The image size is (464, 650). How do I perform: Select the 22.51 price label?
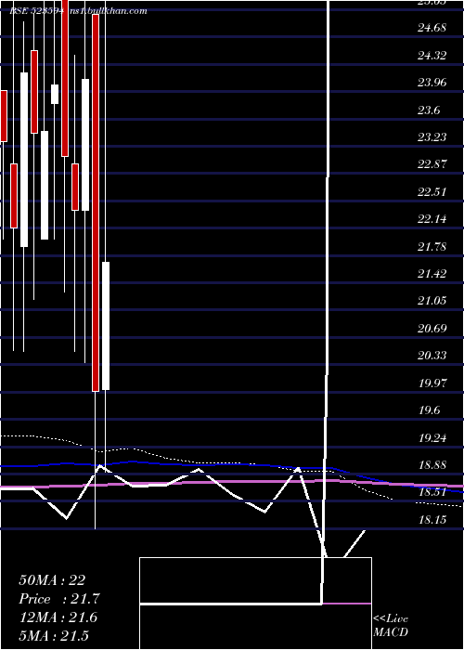(x=432, y=191)
